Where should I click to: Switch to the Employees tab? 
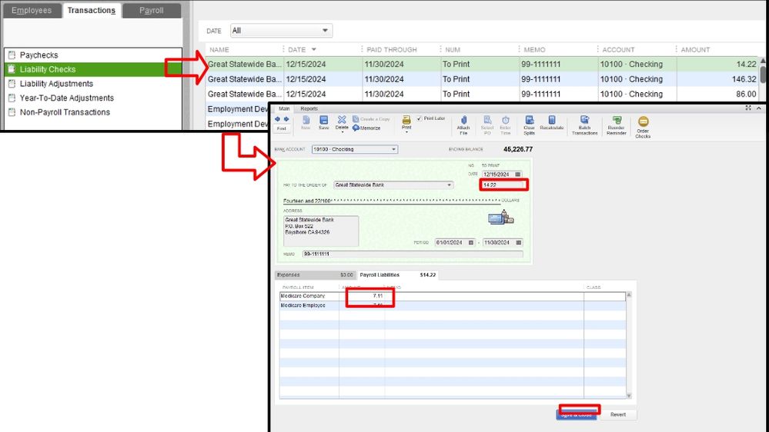(x=32, y=10)
